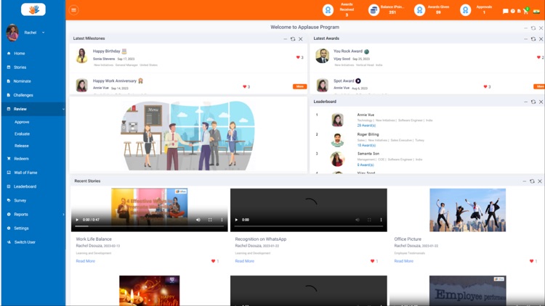
Task: Click Sonia Stevens avatar in milestones
Action: coord(81,56)
